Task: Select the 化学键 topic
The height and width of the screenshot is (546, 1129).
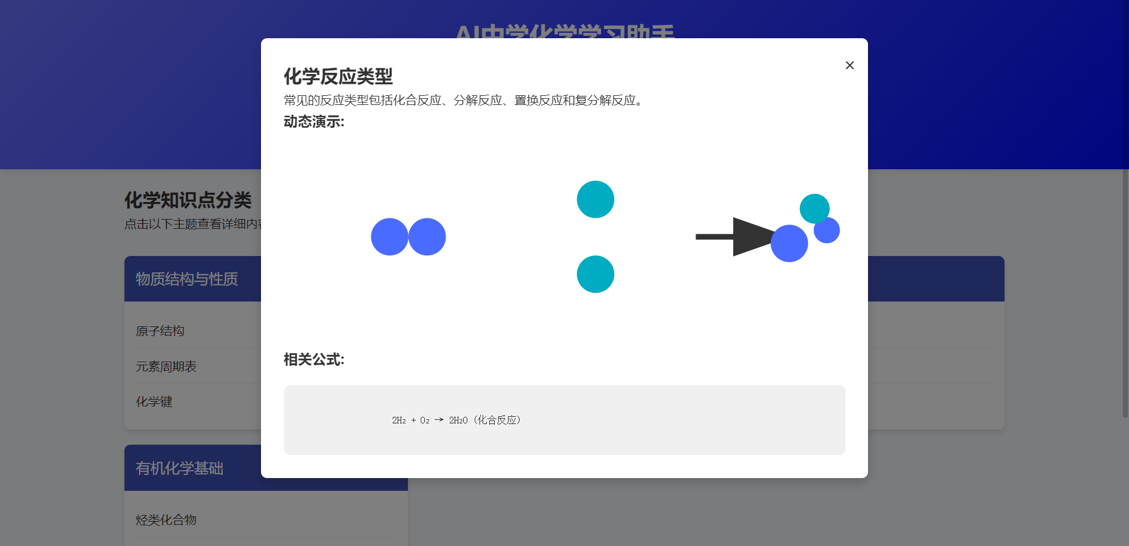Action: pos(154,402)
